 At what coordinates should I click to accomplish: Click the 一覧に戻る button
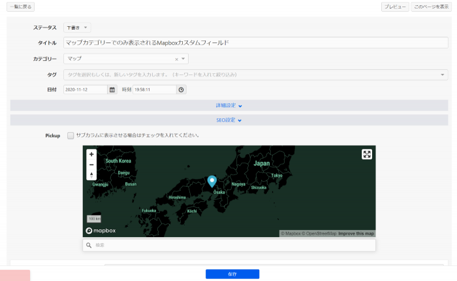pyautogui.click(x=19, y=6)
